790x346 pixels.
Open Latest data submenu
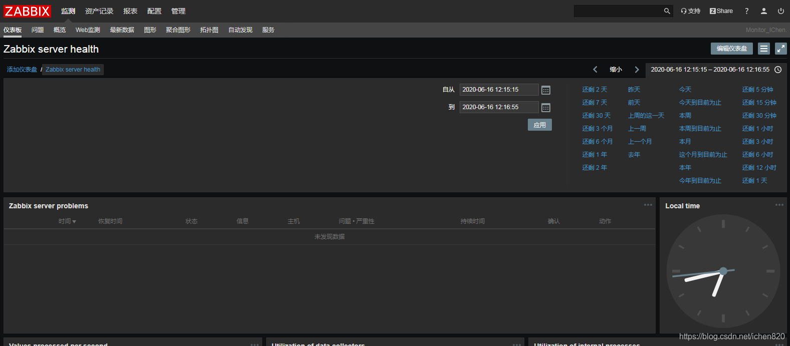coord(122,30)
